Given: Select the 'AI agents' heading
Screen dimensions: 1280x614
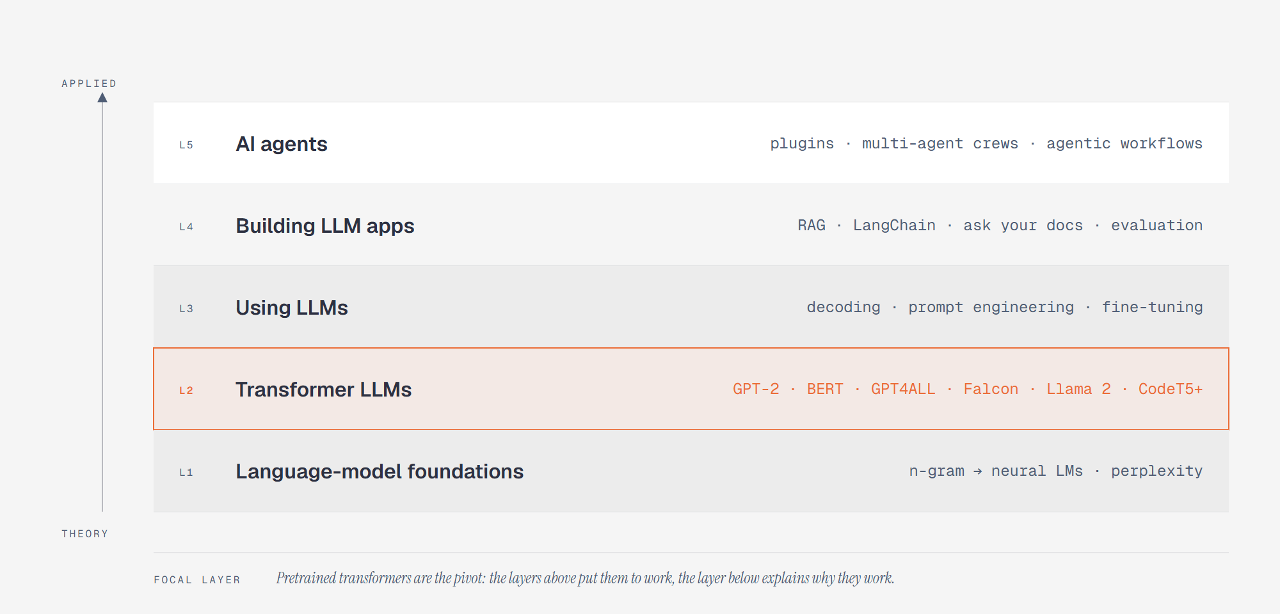Looking at the screenshot, I should click(282, 144).
